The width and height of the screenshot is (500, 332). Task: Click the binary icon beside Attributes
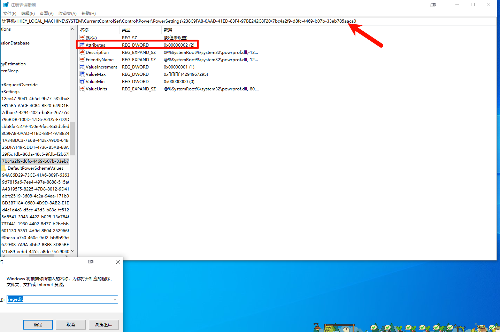point(82,45)
